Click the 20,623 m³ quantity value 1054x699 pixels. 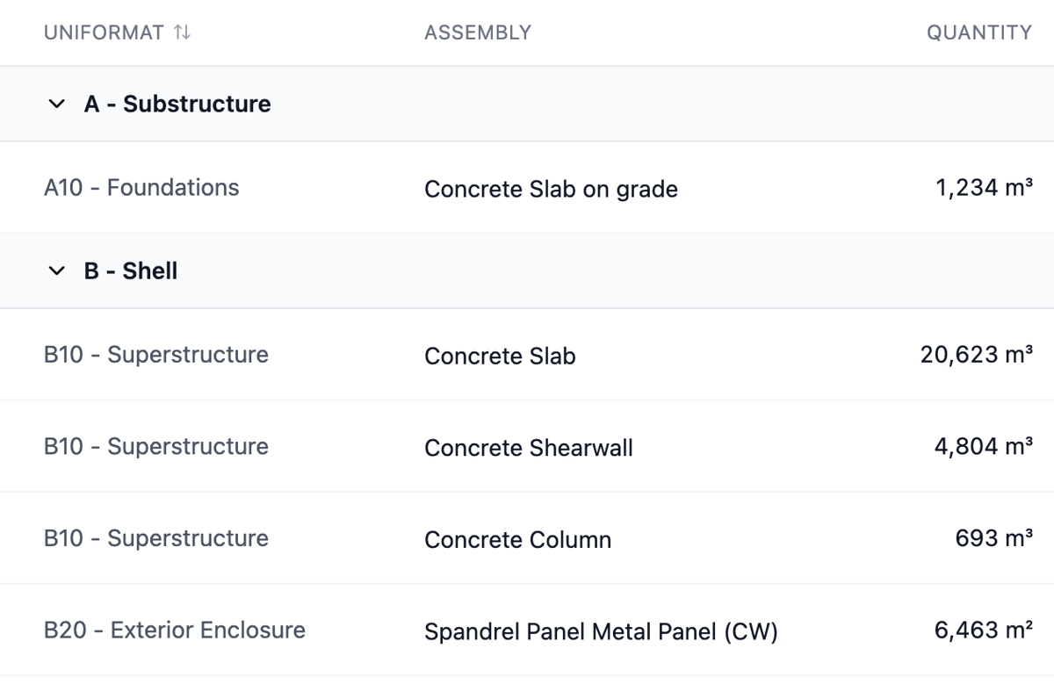tap(977, 355)
